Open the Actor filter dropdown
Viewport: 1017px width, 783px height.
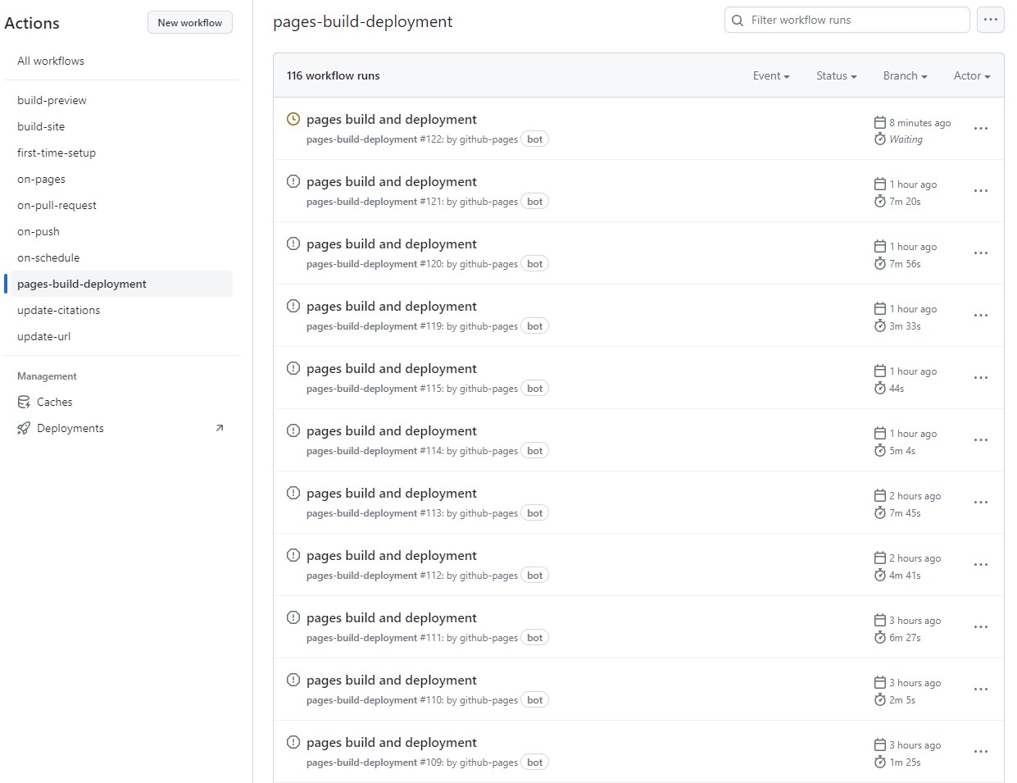click(970, 75)
